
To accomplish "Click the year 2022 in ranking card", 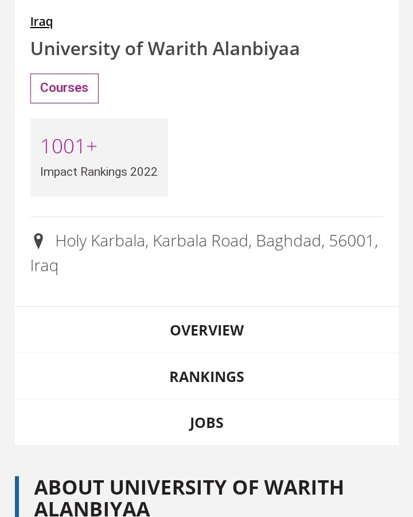I will [x=143, y=172].
